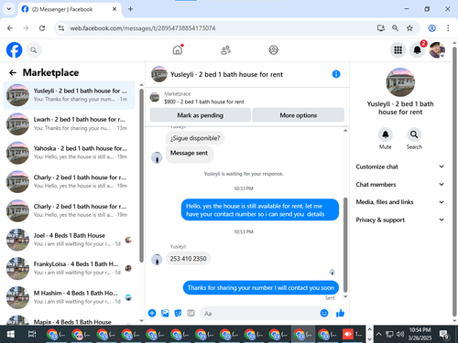Attach a photo in message composer
458x343 pixels.
(165, 313)
